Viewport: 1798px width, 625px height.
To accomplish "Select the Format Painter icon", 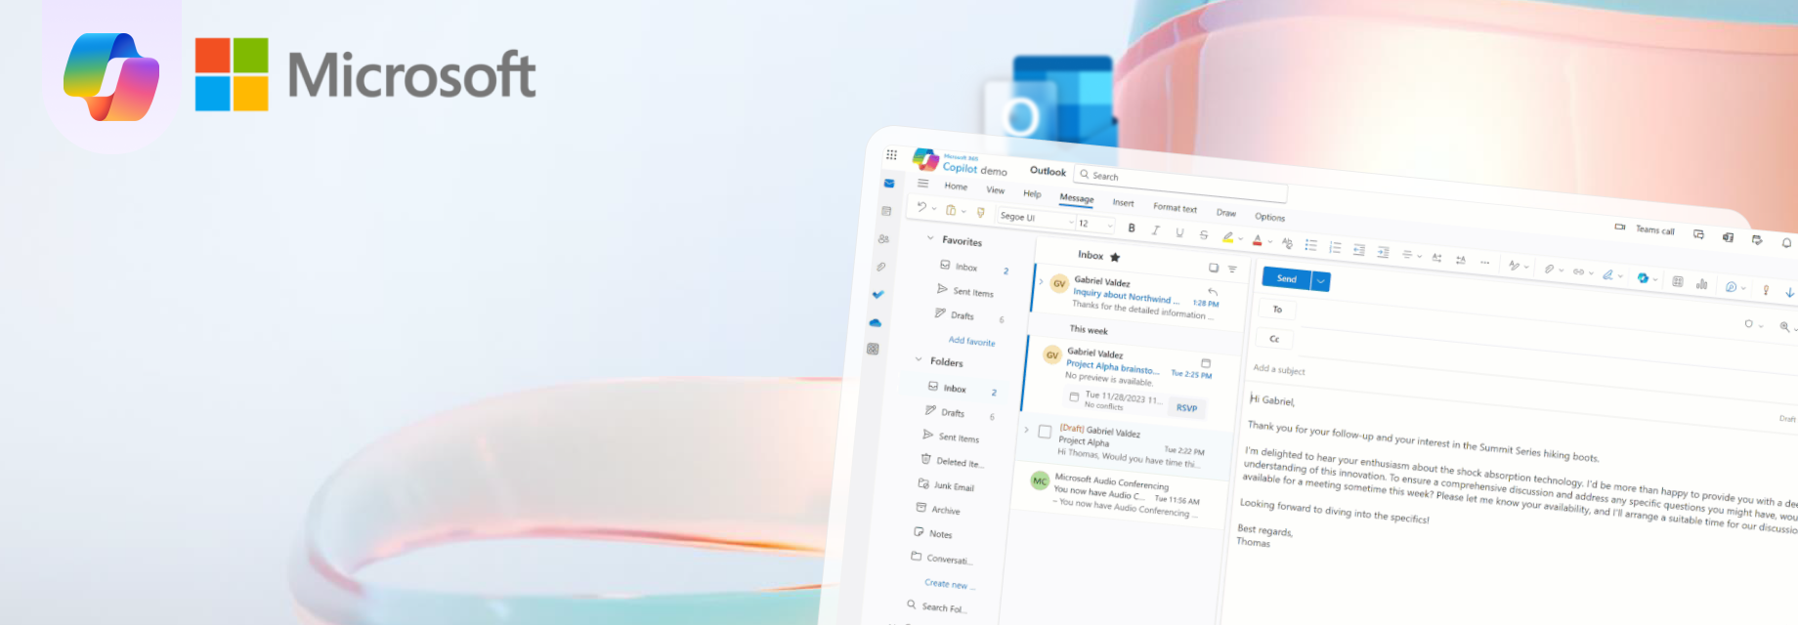I will tap(981, 212).
